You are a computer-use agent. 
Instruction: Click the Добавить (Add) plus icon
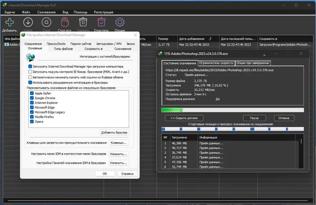click(x=9, y=22)
